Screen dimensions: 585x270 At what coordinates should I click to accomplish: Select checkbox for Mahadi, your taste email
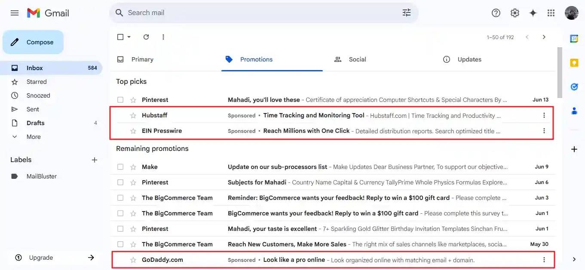click(120, 229)
